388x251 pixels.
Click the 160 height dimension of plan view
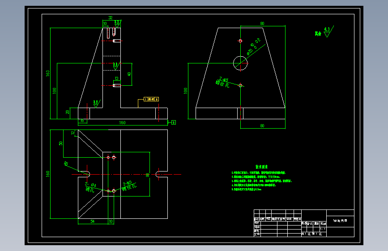click(x=48, y=174)
